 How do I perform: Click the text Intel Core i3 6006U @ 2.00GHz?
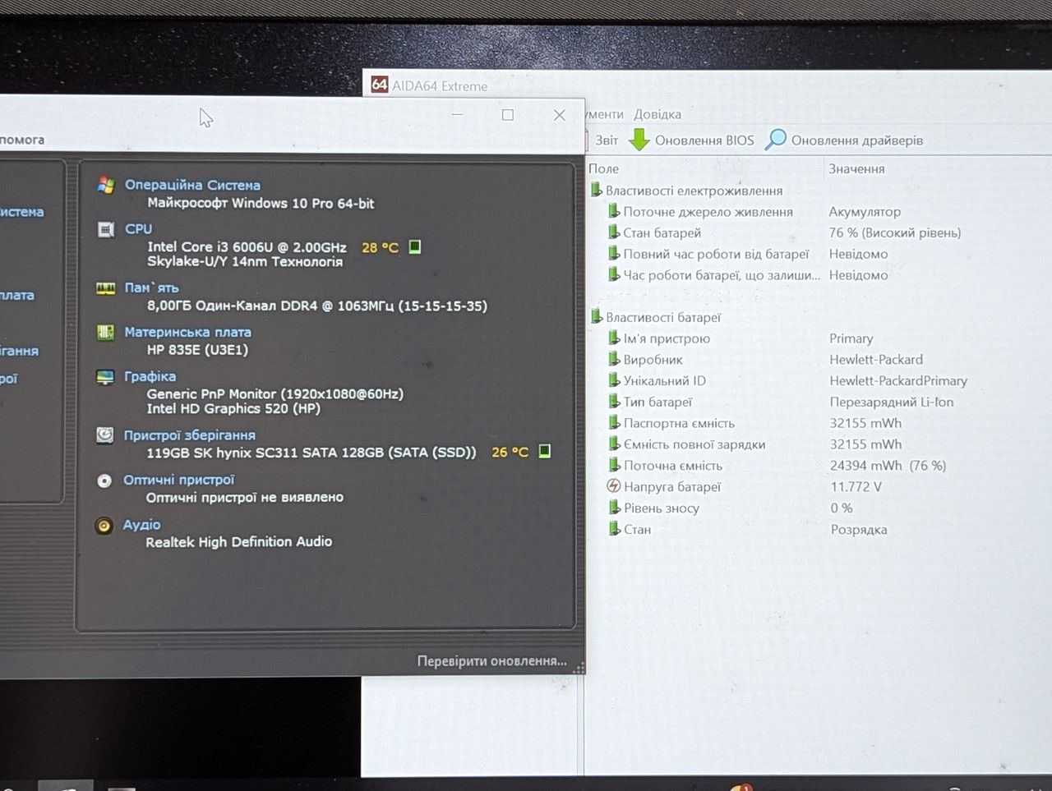(x=247, y=246)
